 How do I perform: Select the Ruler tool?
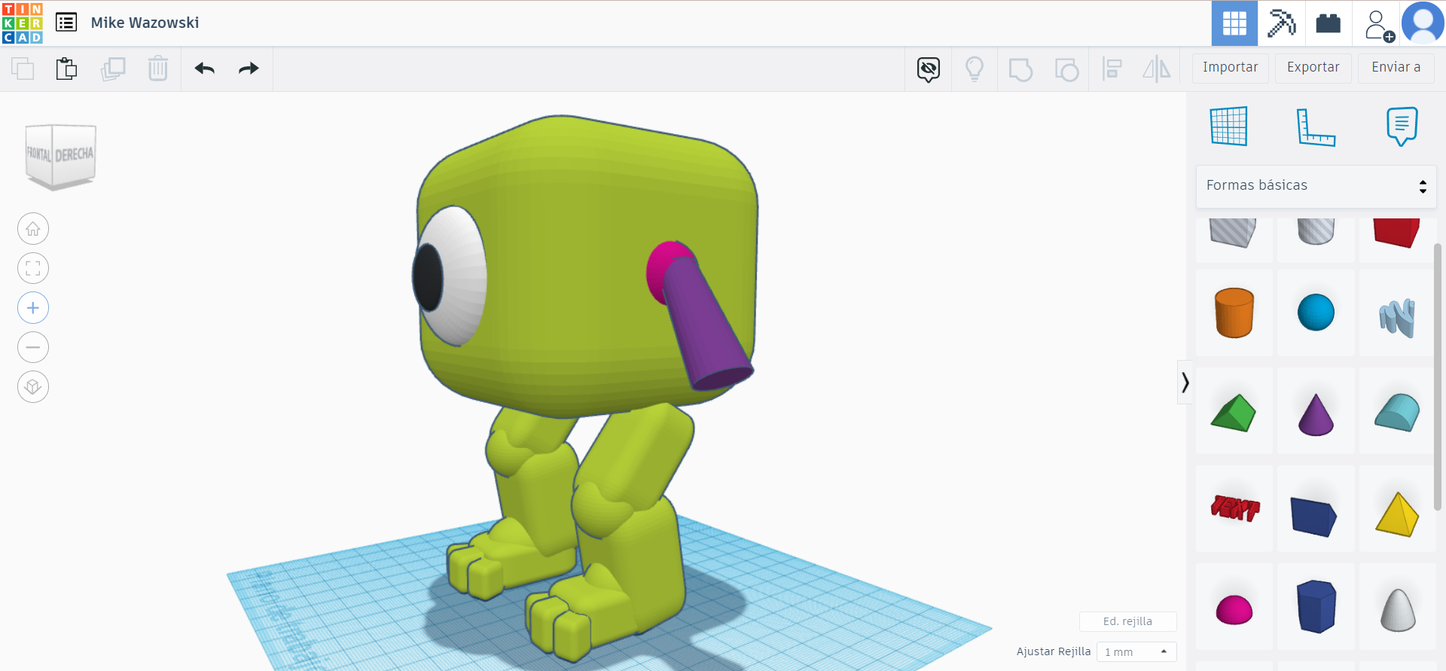coord(1316,127)
